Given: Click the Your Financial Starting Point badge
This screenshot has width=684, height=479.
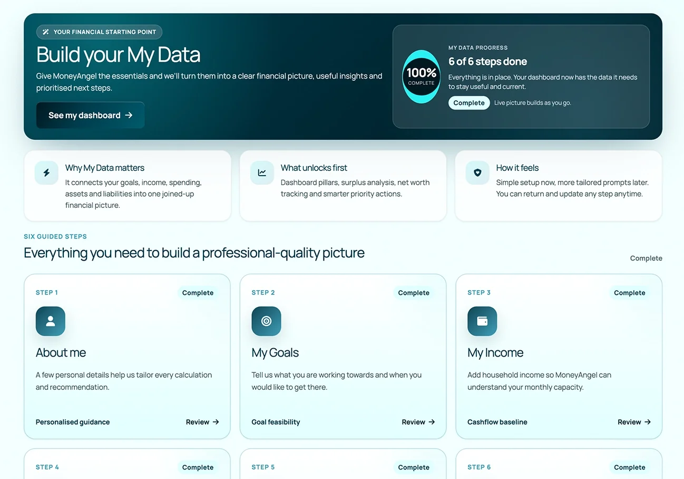Looking at the screenshot, I should 100,32.
